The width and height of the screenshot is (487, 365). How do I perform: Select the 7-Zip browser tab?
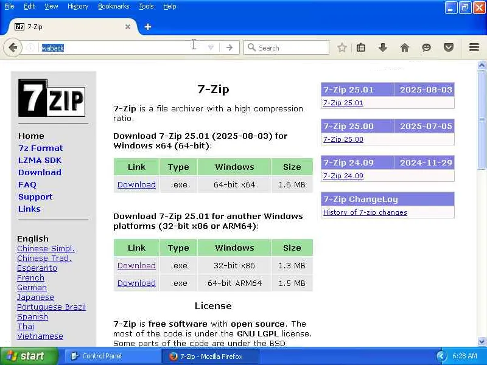pyautogui.click(x=72, y=27)
